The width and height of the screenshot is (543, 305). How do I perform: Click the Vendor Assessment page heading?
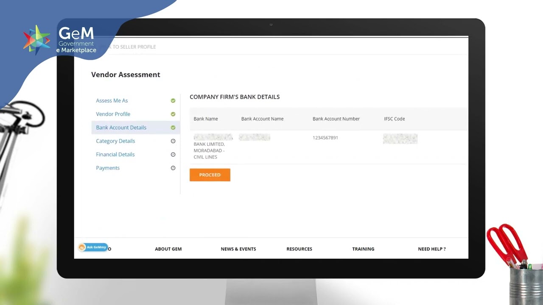click(x=126, y=75)
